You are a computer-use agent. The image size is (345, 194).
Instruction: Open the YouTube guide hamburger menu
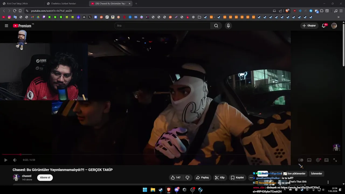[x=6, y=26]
